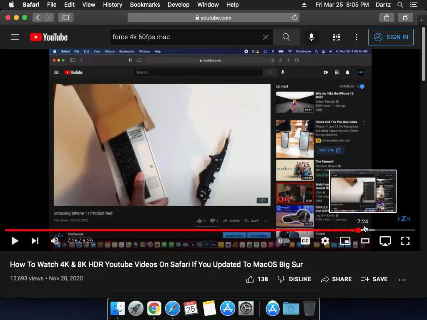The image size is (427, 320).
Task: Open Finder from the Dock
Action: point(118,309)
